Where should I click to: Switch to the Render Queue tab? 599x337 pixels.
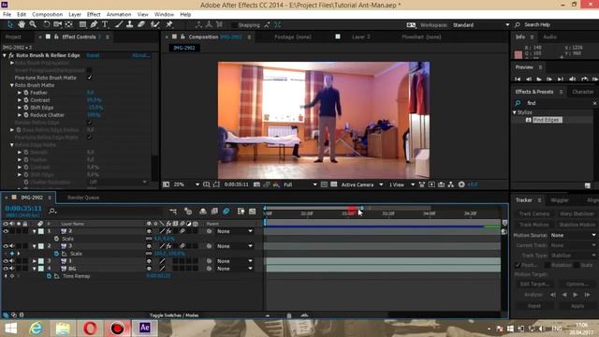point(83,198)
